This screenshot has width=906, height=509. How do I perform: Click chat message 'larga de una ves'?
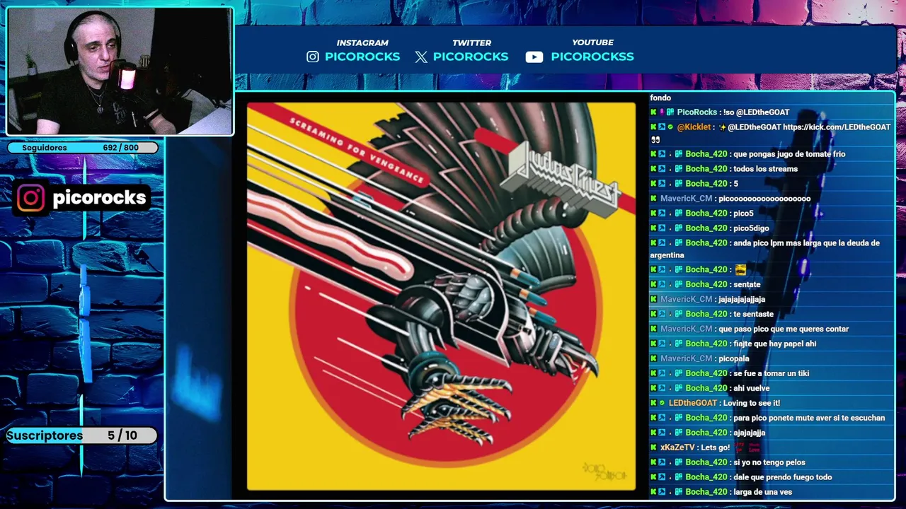(x=762, y=492)
